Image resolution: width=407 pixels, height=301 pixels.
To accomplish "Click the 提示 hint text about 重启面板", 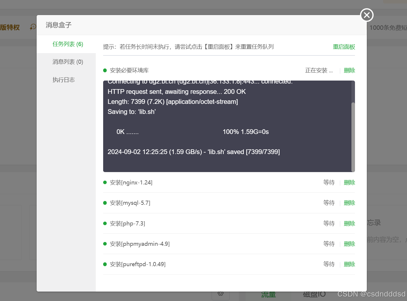I will 188,47.
